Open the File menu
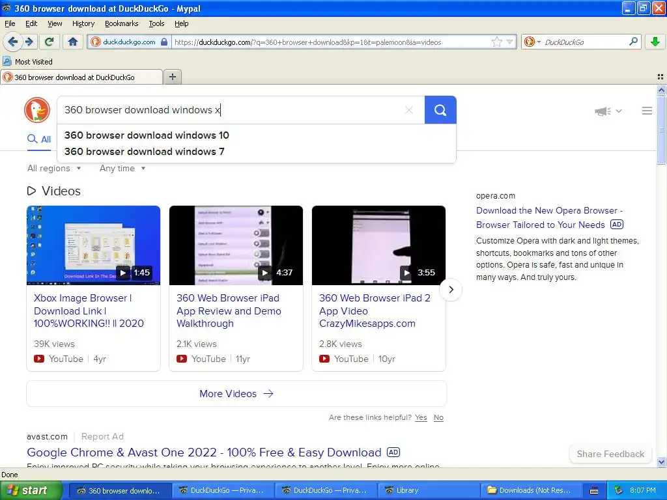 [10, 23]
